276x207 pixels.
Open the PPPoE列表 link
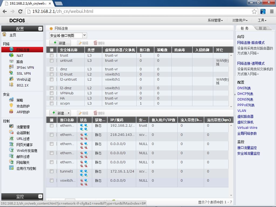coord(246,105)
